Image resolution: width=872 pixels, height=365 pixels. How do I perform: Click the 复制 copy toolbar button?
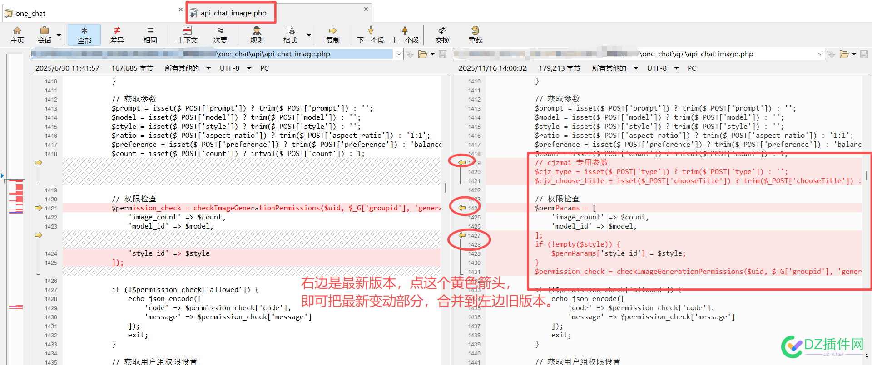click(333, 35)
